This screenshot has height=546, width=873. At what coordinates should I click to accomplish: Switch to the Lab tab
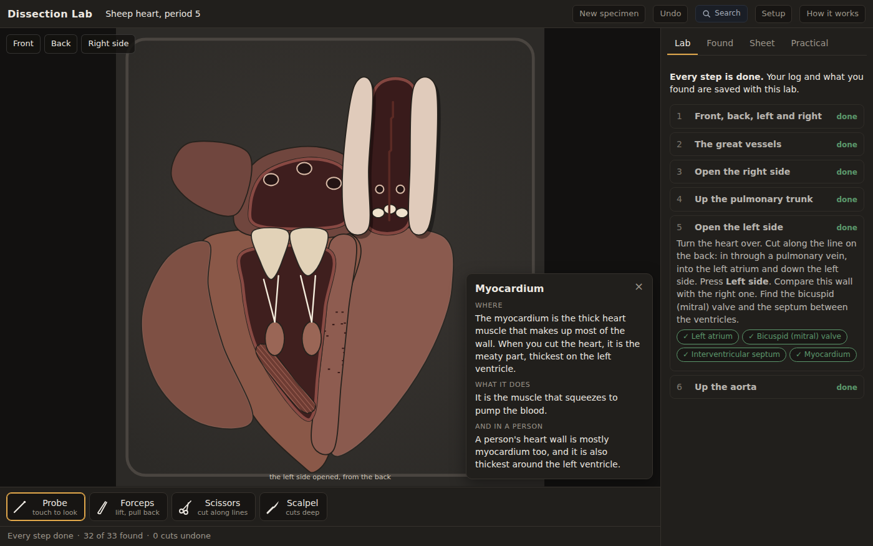[x=682, y=43]
